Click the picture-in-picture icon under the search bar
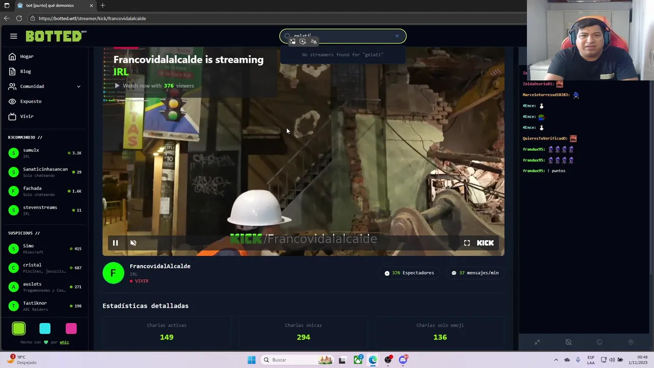654x368 pixels. [292, 41]
